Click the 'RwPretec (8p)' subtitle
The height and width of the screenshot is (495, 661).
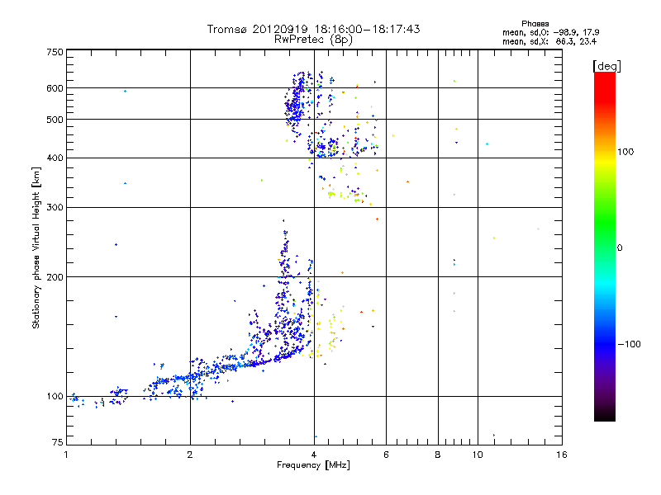(x=313, y=40)
